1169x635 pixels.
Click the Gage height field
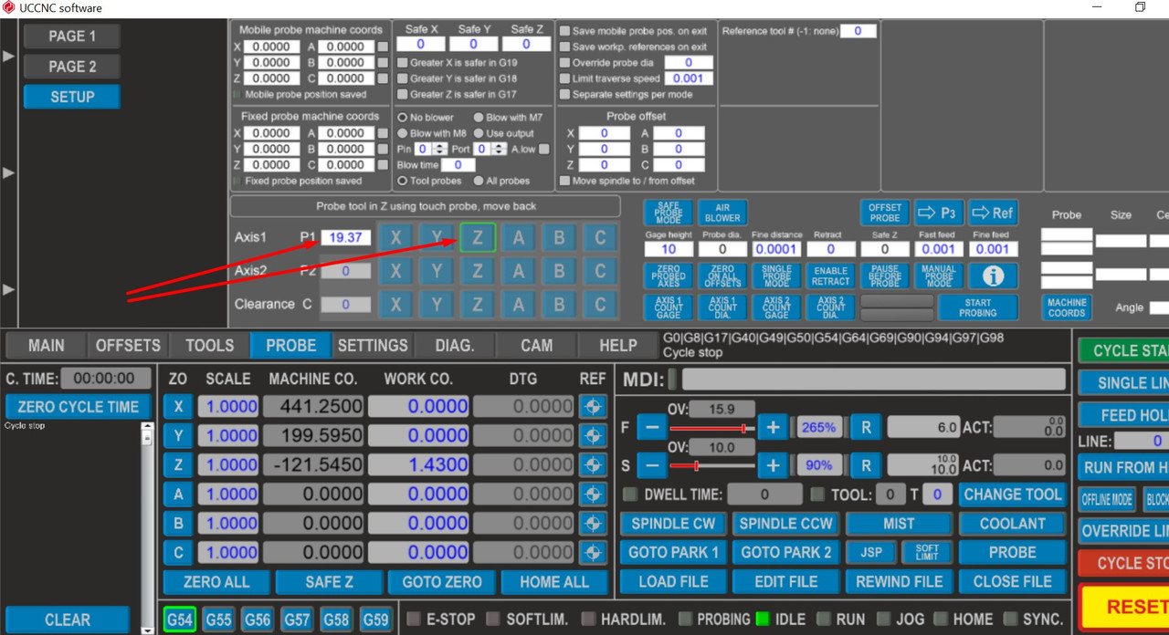[669, 249]
